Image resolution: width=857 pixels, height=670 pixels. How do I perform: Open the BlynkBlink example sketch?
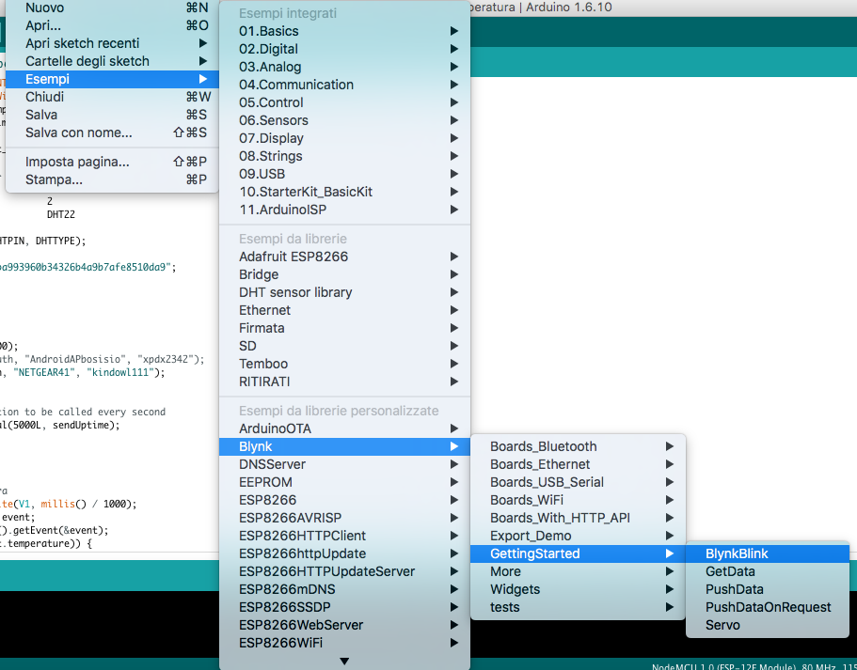pos(737,553)
